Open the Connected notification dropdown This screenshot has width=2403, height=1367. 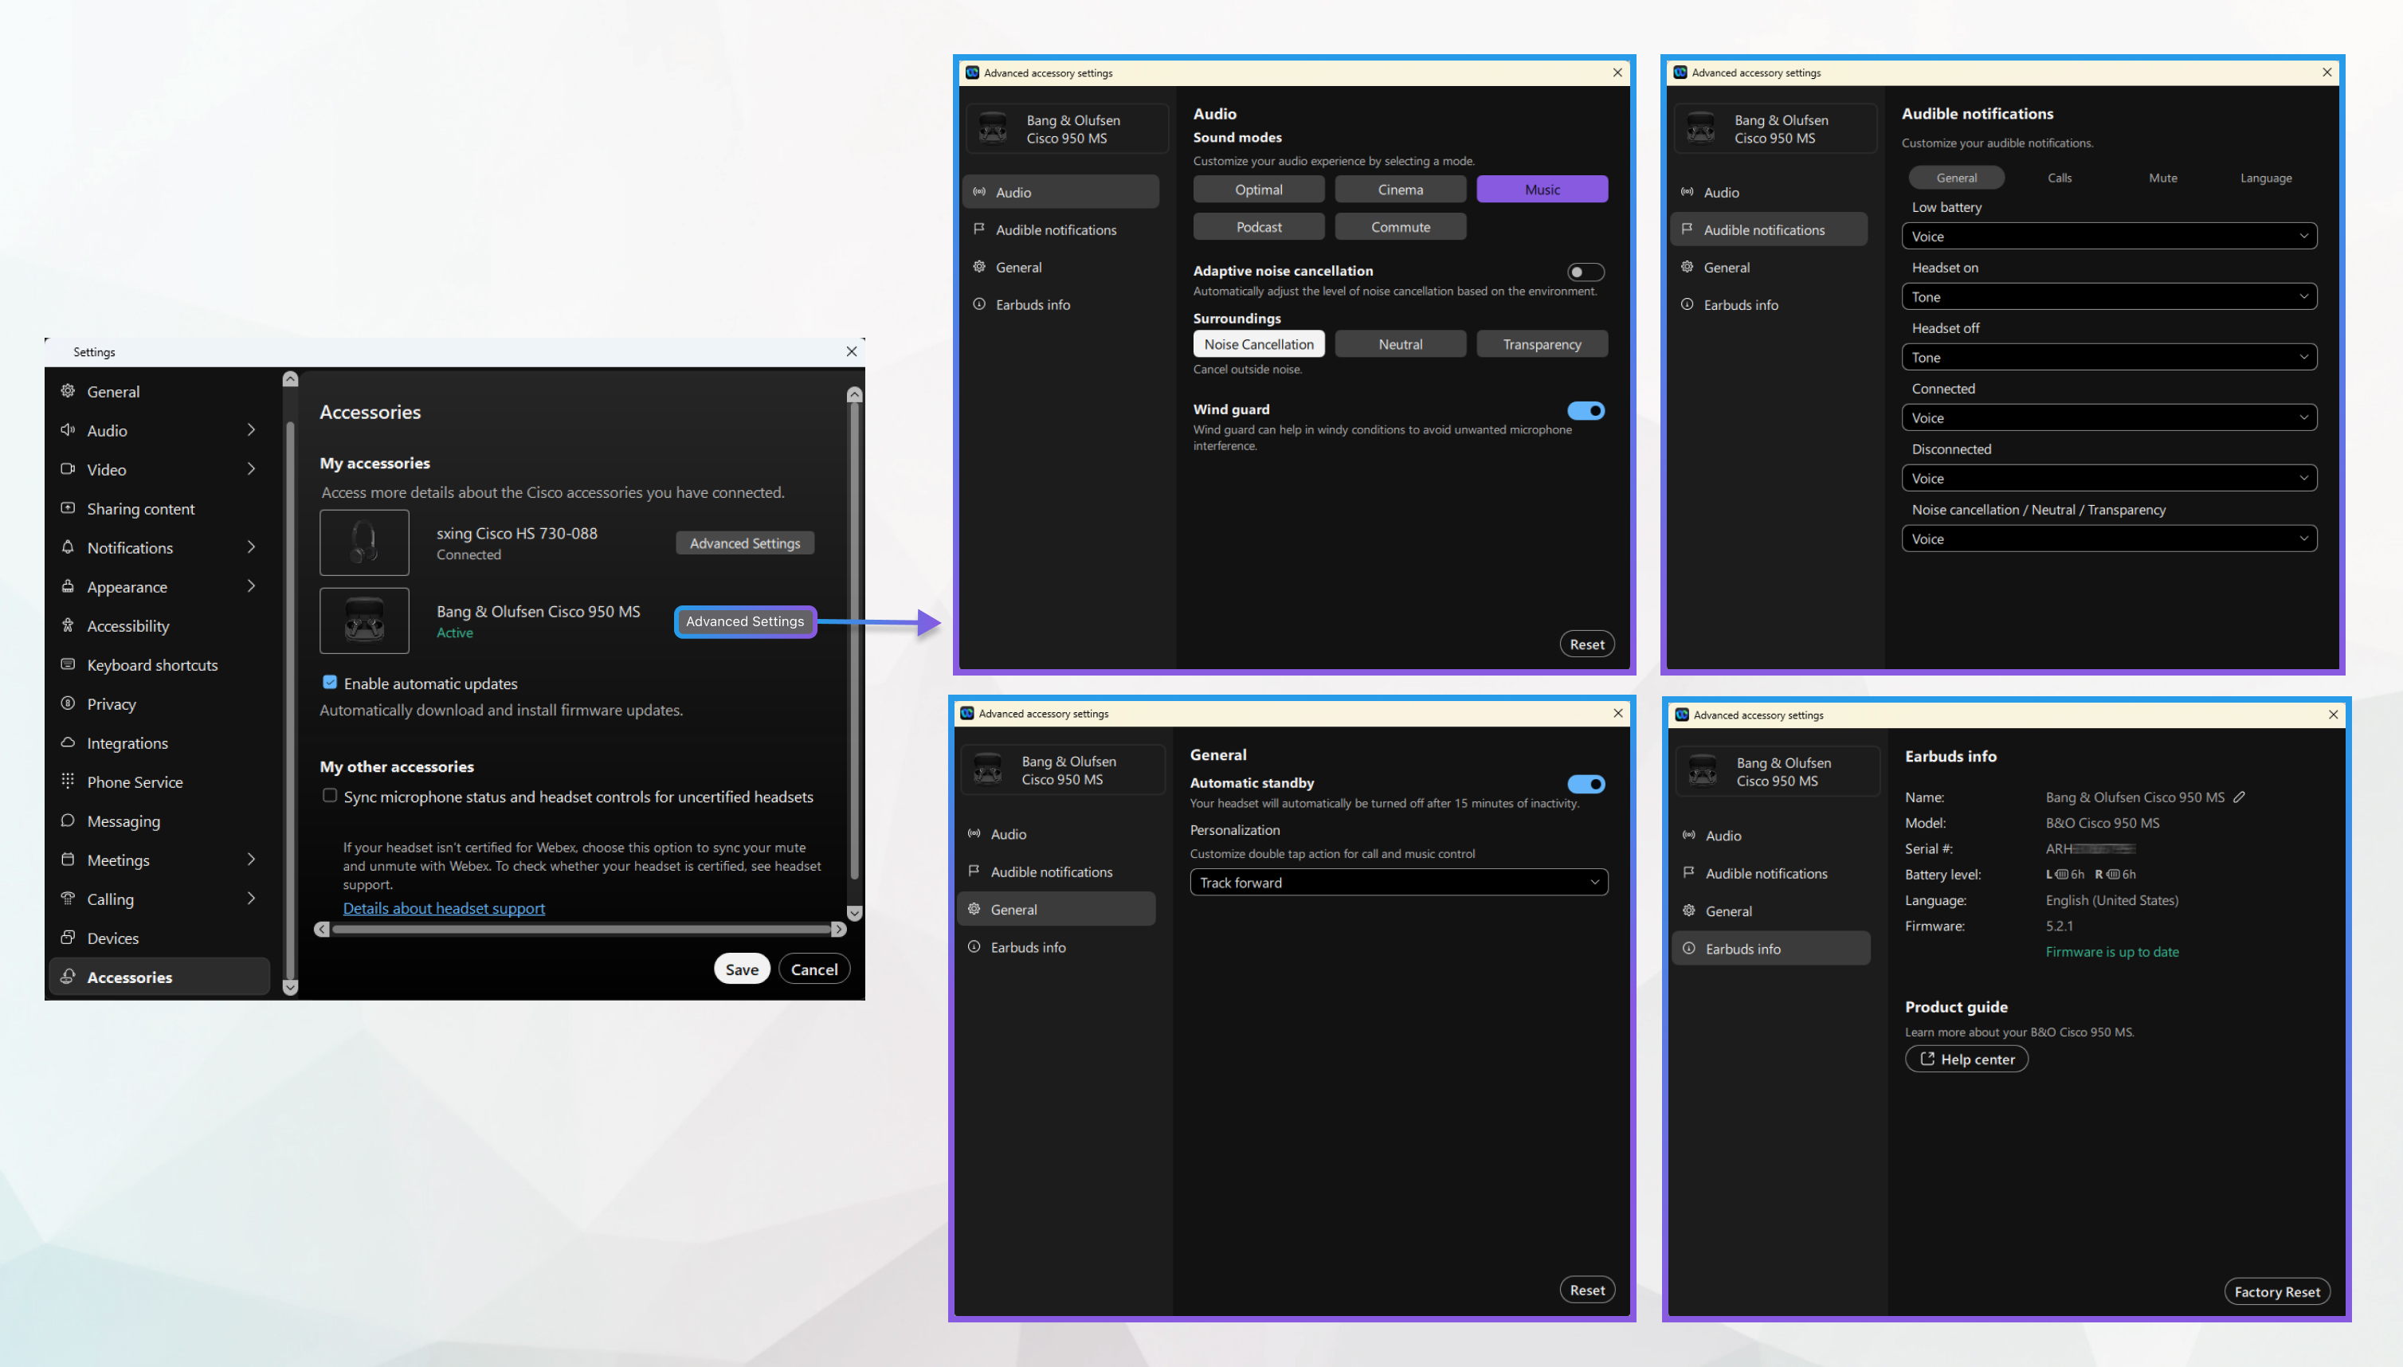pos(2109,417)
